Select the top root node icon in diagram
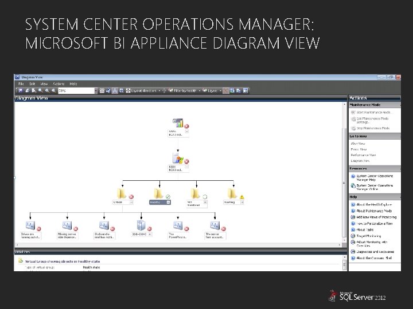 tap(178, 123)
